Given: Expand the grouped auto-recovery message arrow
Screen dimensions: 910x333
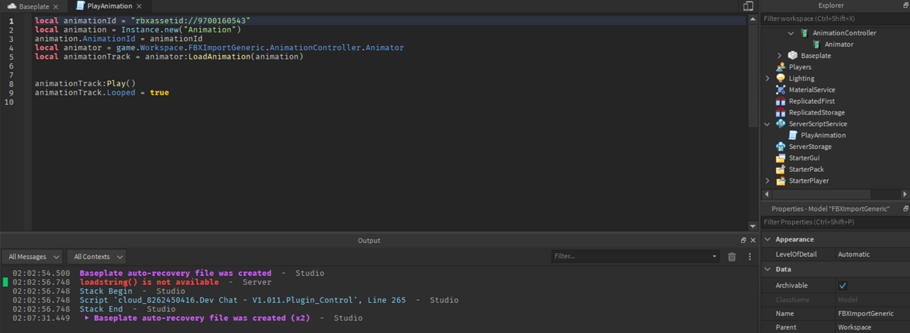Looking at the screenshot, I should 87,318.
